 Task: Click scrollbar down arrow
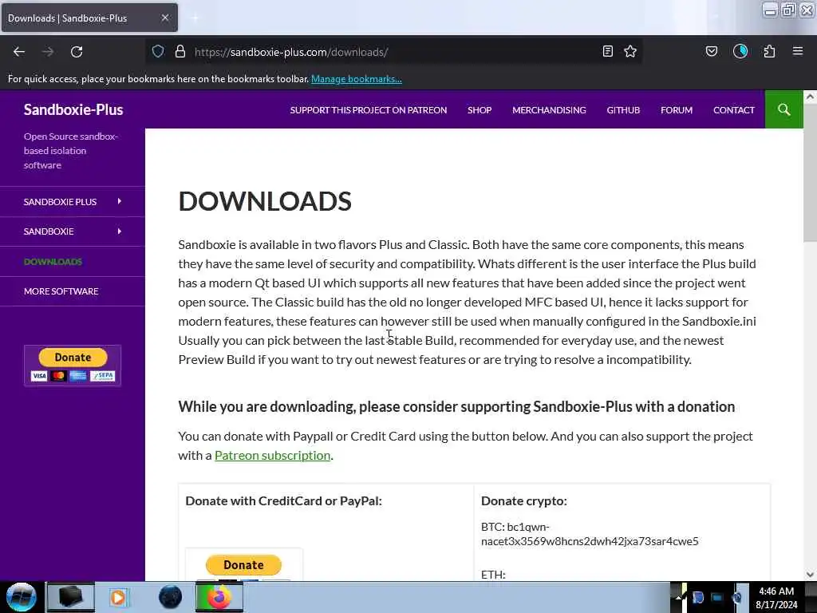point(810,575)
